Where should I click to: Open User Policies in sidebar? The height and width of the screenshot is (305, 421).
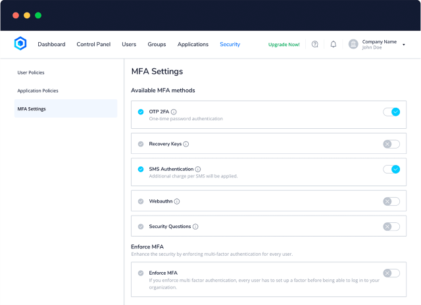(31, 72)
